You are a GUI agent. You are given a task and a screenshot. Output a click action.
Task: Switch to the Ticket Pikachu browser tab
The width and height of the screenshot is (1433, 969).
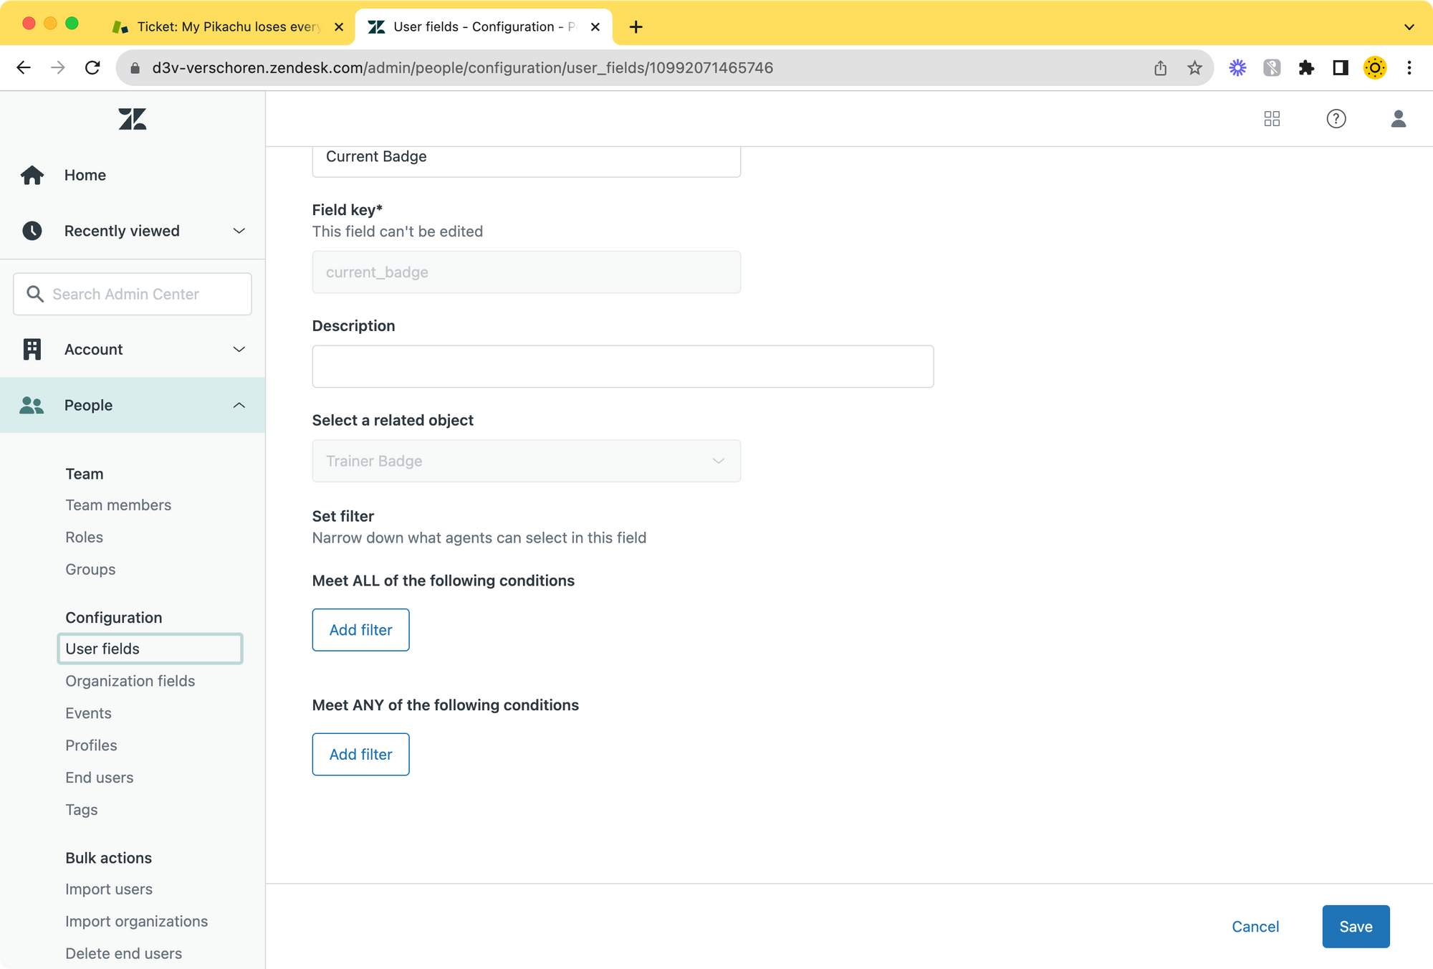click(x=228, y=27)
